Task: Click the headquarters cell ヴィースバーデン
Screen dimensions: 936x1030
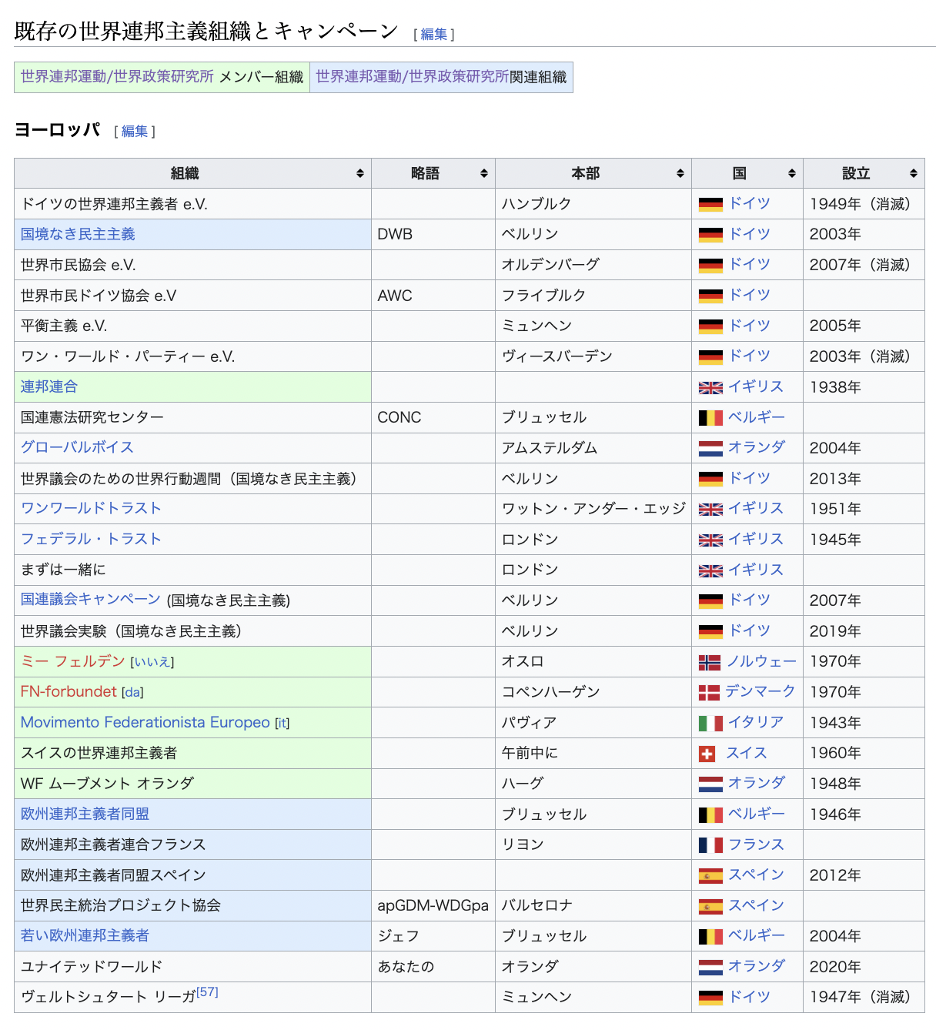Action: 593,356
